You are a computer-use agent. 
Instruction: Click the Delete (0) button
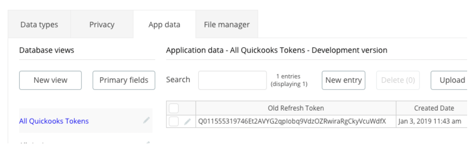pos(398,80)
